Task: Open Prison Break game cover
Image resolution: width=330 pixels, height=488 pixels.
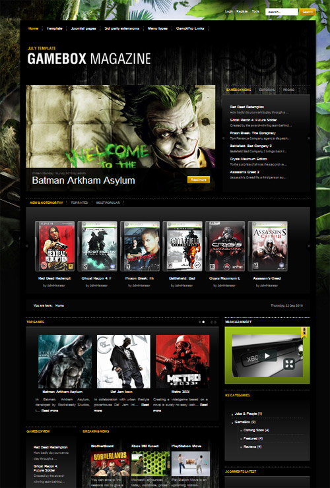Action: (140, 246)
